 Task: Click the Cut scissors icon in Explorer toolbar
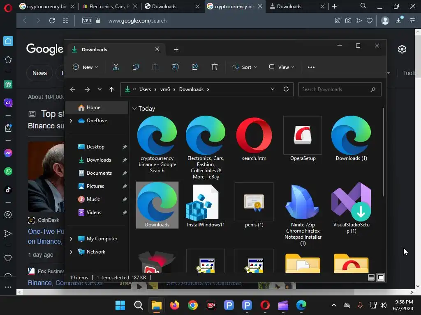116,67
